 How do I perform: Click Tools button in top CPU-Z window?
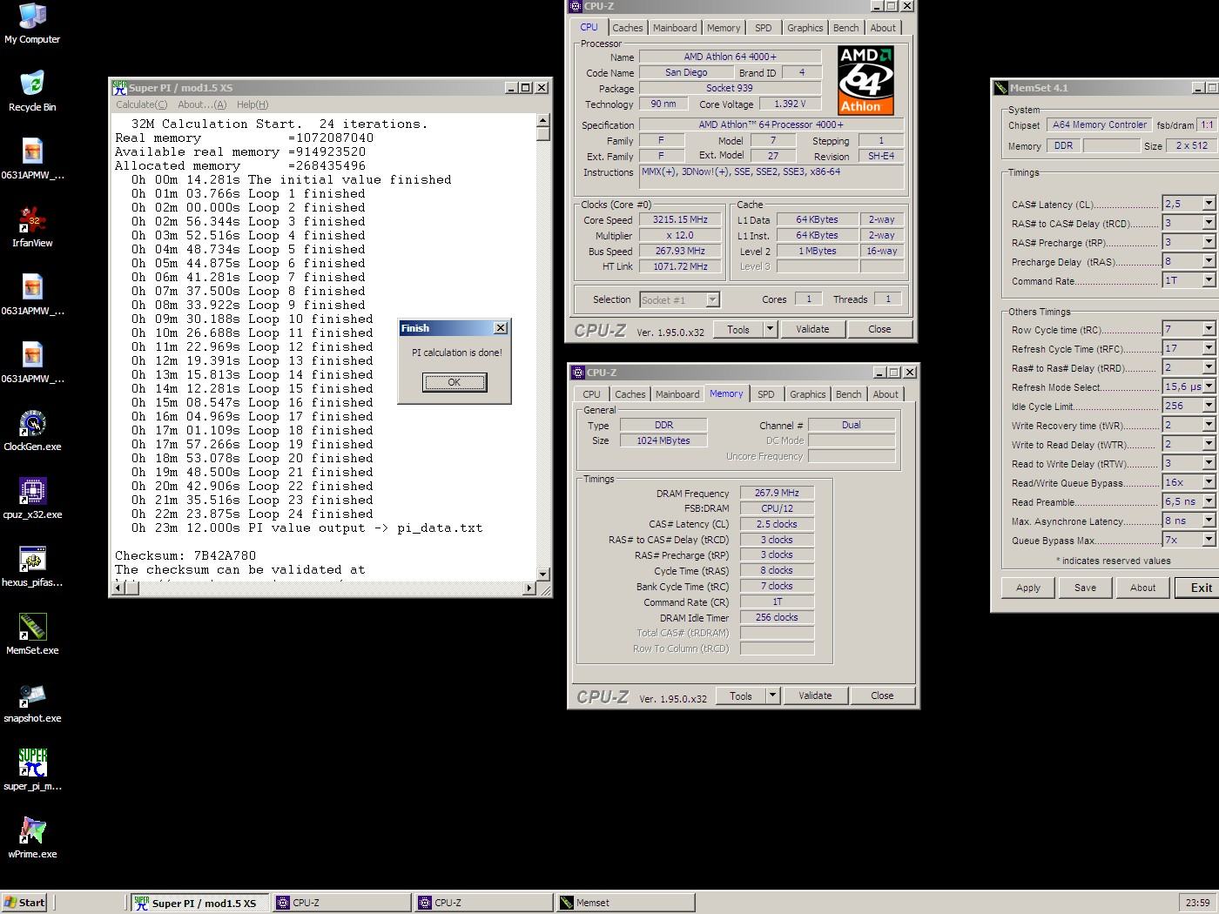[738, 329]
